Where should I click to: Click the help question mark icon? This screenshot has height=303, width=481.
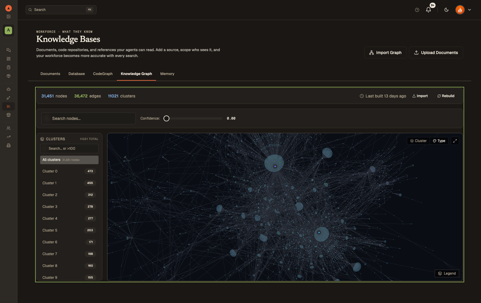click(x=417, y=10)
